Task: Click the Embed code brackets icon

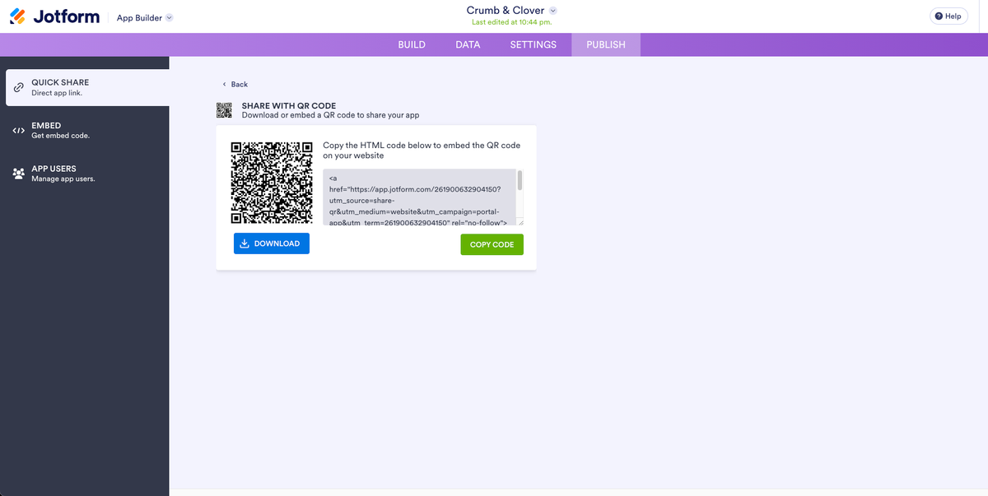Action: pos(19,131)
